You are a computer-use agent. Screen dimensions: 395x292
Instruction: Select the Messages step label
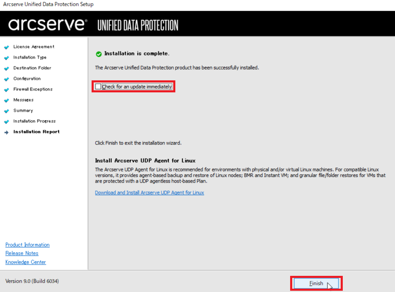coord(24,100)
